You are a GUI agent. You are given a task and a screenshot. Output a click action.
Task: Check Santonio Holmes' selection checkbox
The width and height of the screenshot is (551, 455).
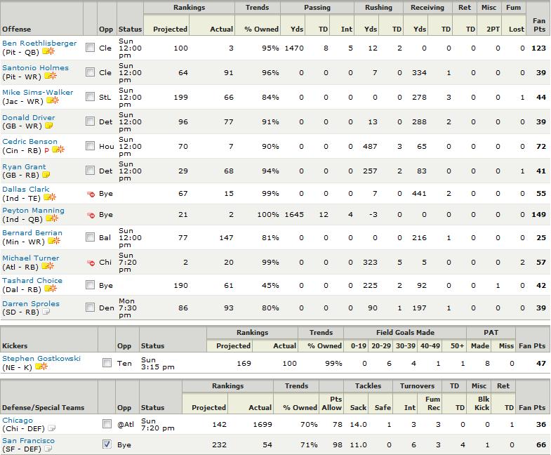(91, 72)
